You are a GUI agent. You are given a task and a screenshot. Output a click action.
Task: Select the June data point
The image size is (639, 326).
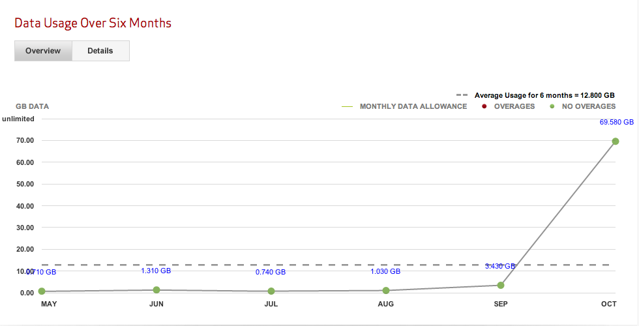tap(156, 289)
